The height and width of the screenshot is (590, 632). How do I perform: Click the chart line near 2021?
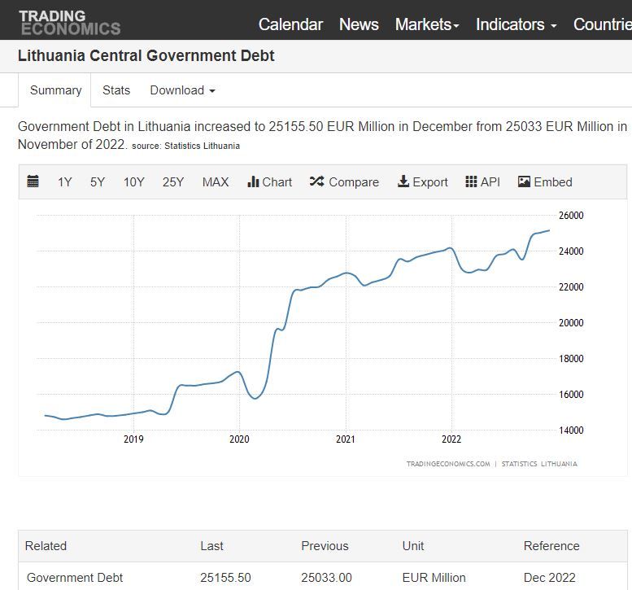coord(347,273)
